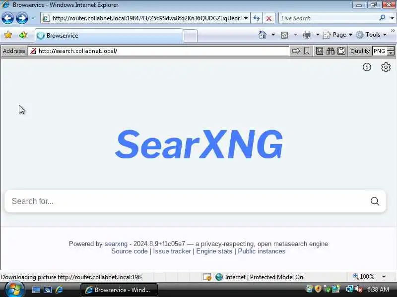Click the Home house icon

point(263,35)
